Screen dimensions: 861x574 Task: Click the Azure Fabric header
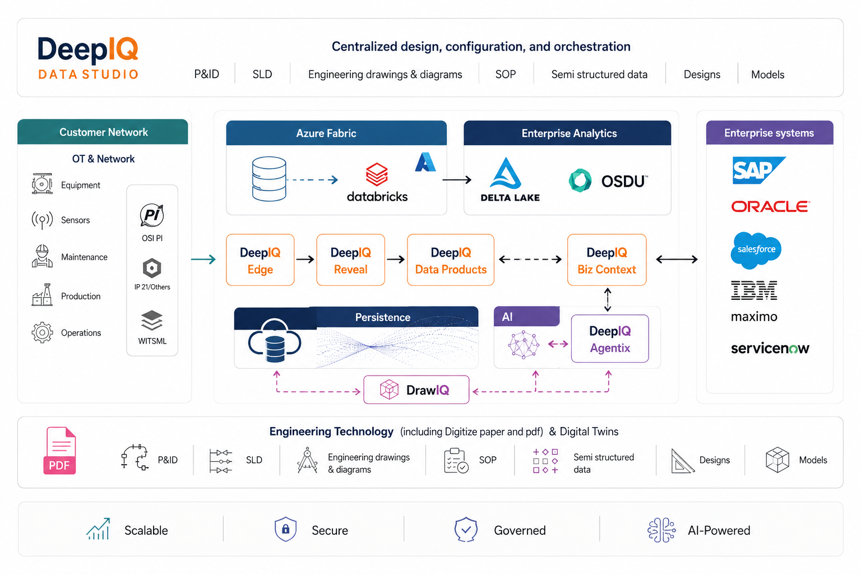tap(336, 133)
